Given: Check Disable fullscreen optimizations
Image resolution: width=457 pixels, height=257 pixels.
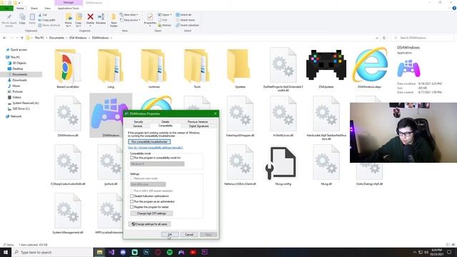Looking at the screenshot, I should coord(131,196).
